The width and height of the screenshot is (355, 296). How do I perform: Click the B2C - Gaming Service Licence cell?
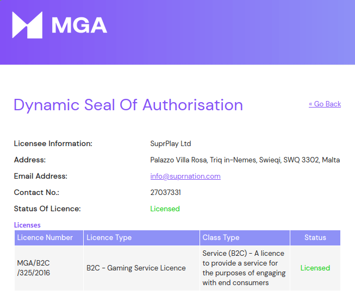136,268
